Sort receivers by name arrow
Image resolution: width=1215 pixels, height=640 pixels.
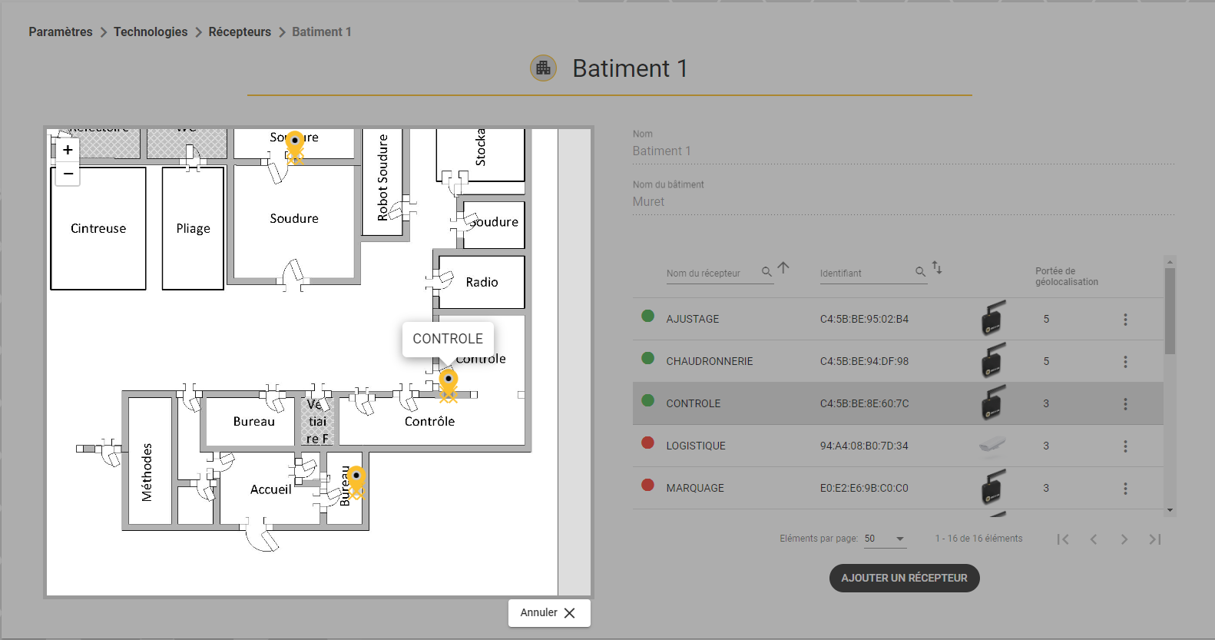[783, 268]
